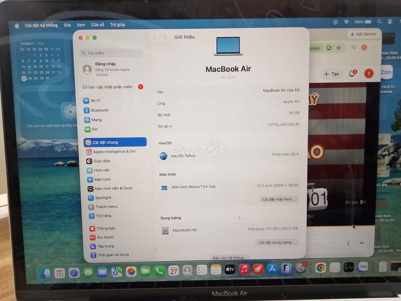This screenshot has height=301, width=401.
Task: Open Hình nền wallpaper settings
Action: (99, 170)
